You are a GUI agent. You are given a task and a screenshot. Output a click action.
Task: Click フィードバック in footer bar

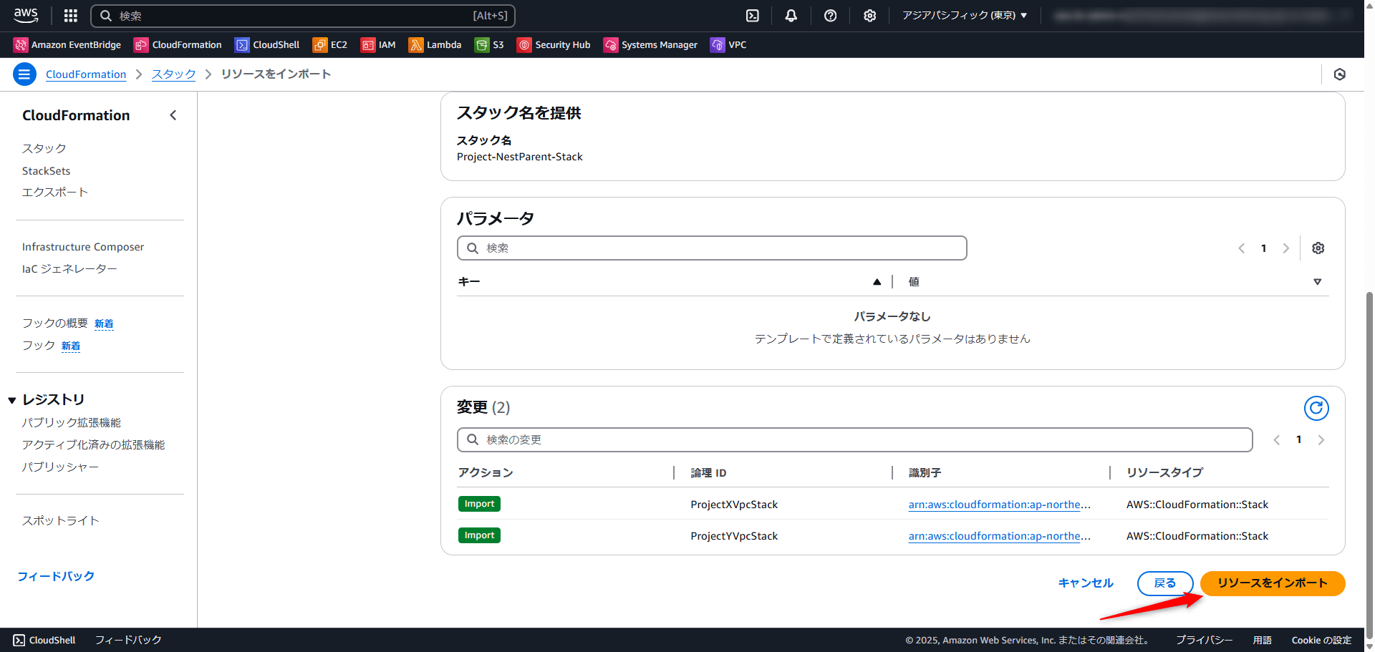[128, 640]
